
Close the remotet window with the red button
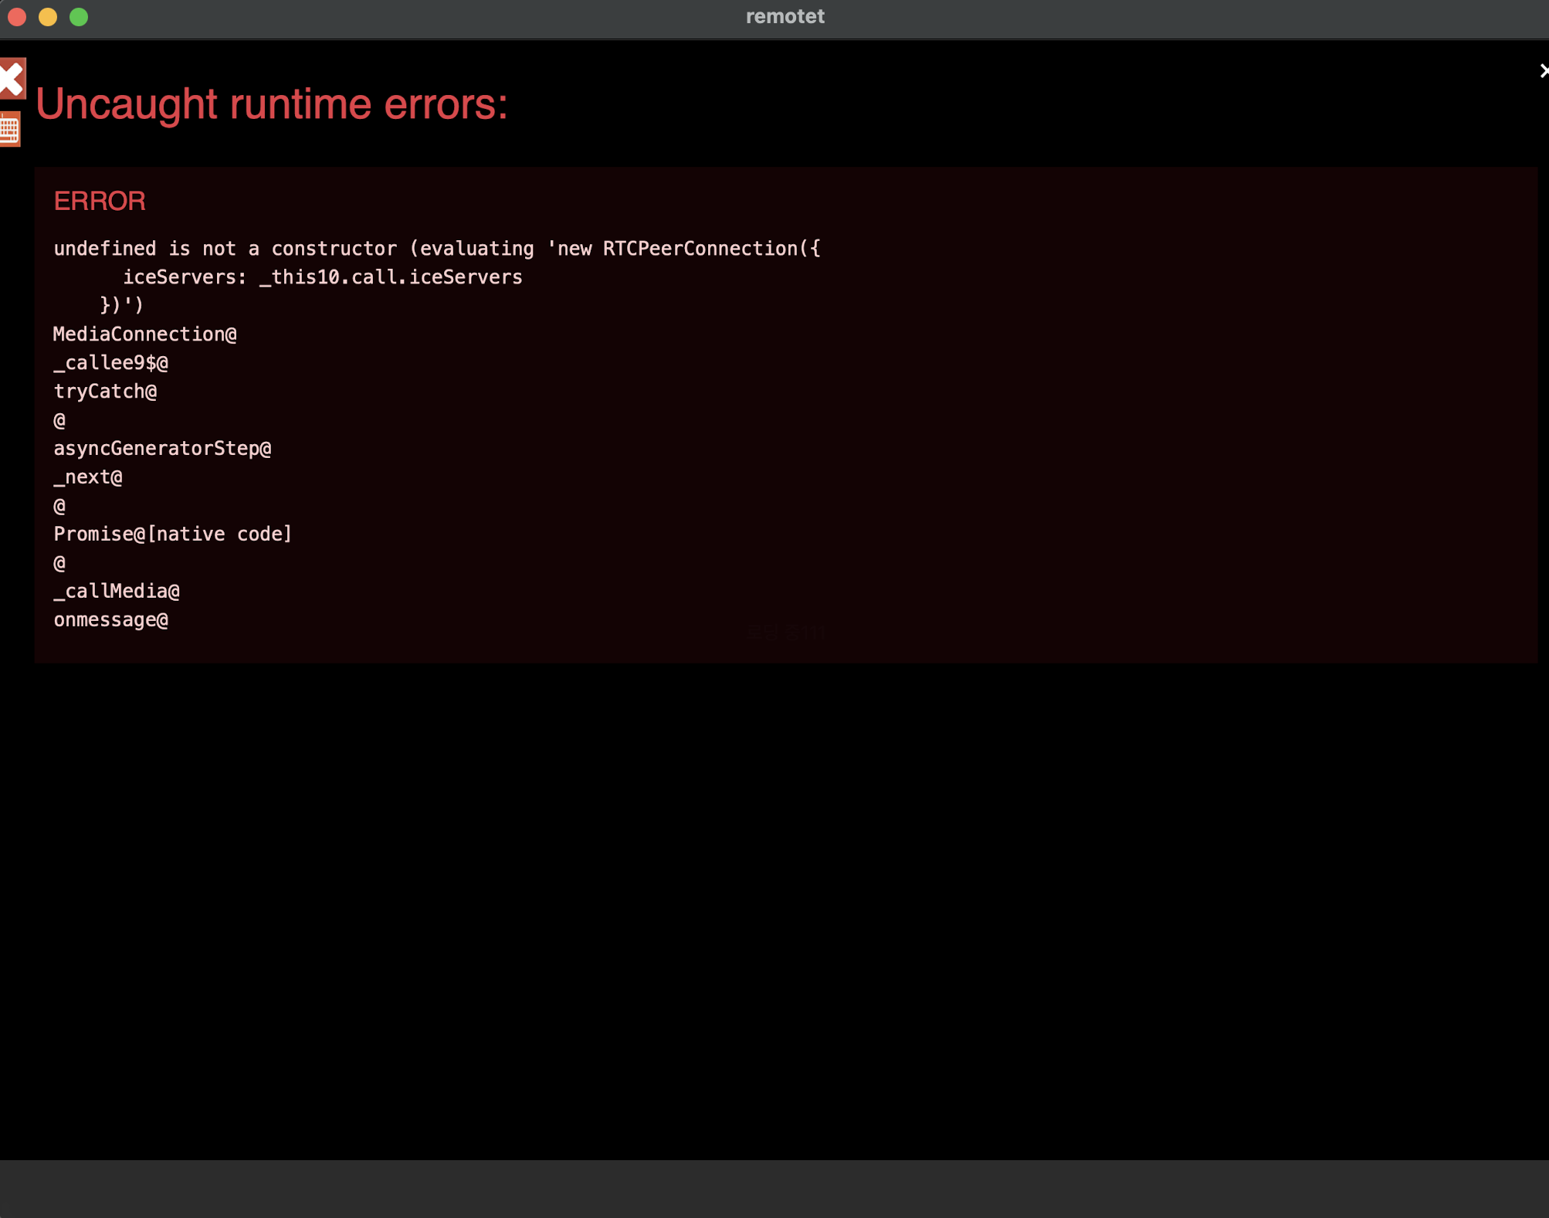[17, 17]
